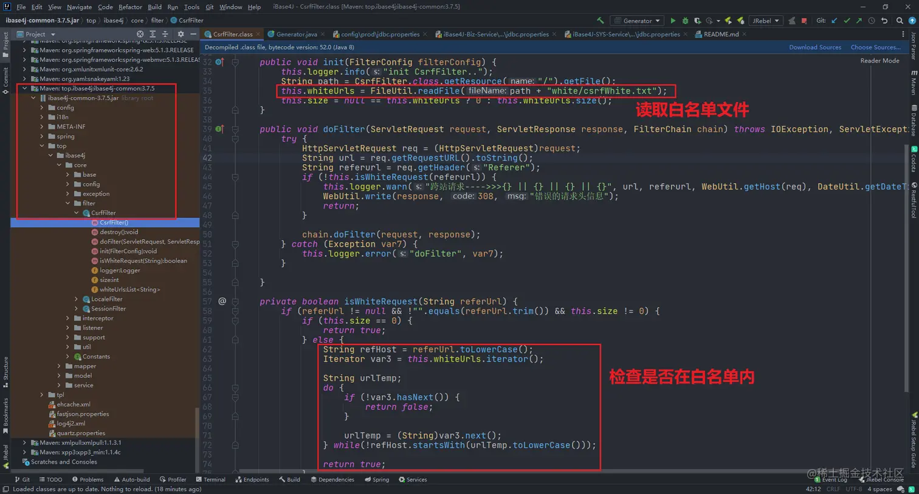Image resolution: width=919 pixels, height=494 pixels.
Task: Open the Git tool window
Action: [x=22, y=479]
